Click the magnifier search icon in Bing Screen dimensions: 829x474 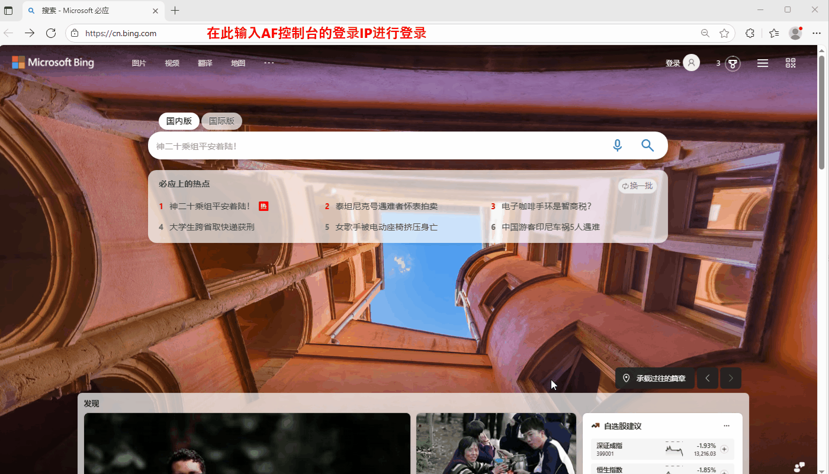[x=647, y=146]
